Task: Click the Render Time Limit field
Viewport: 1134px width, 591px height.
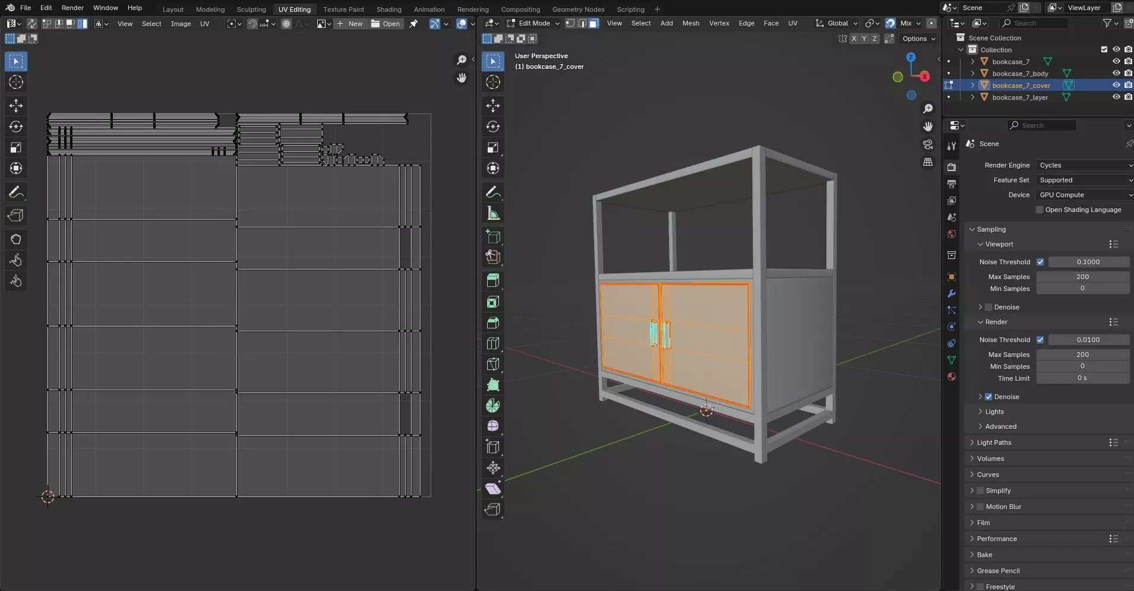Action: pos(1082,378)
